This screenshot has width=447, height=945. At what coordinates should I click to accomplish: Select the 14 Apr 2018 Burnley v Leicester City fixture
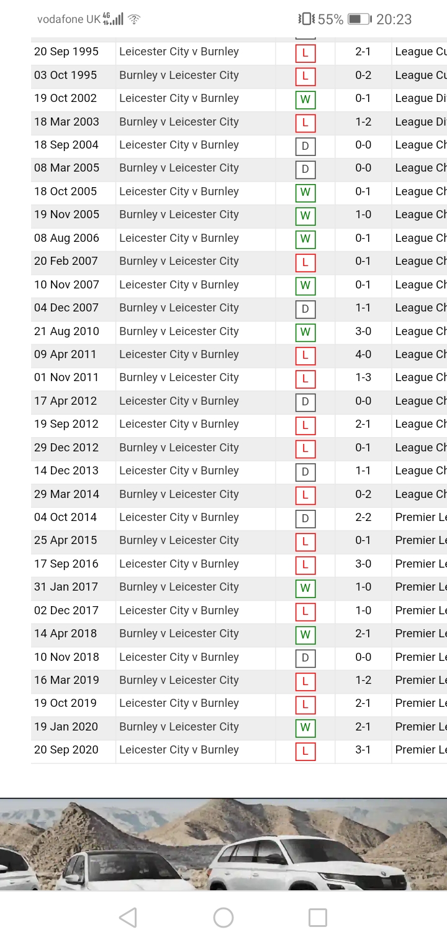click(x=179, y=634)
